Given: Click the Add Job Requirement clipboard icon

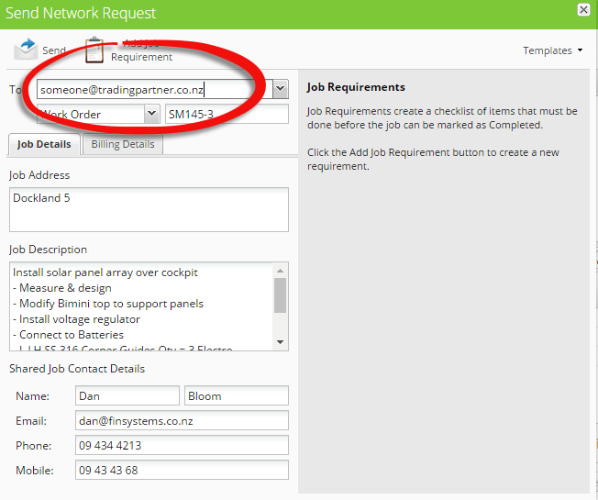Looking at the screenshot, I should tap(94, 50).
